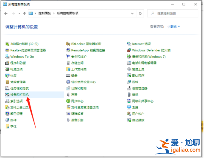Screen dimensions: 204x158
Task: Select the 控制面板 breadcrumb segment
Action: point(45,13)
